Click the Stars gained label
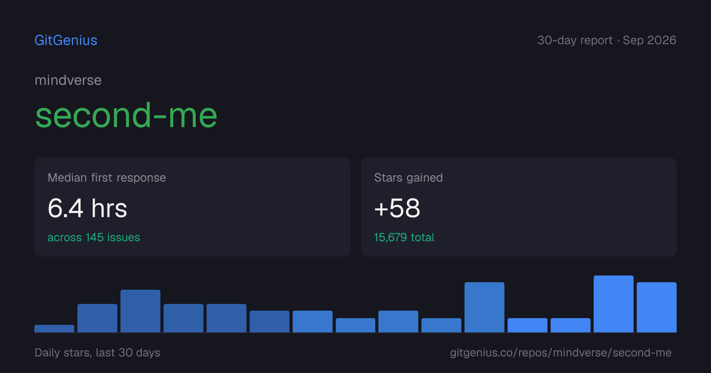 point(408,178)
